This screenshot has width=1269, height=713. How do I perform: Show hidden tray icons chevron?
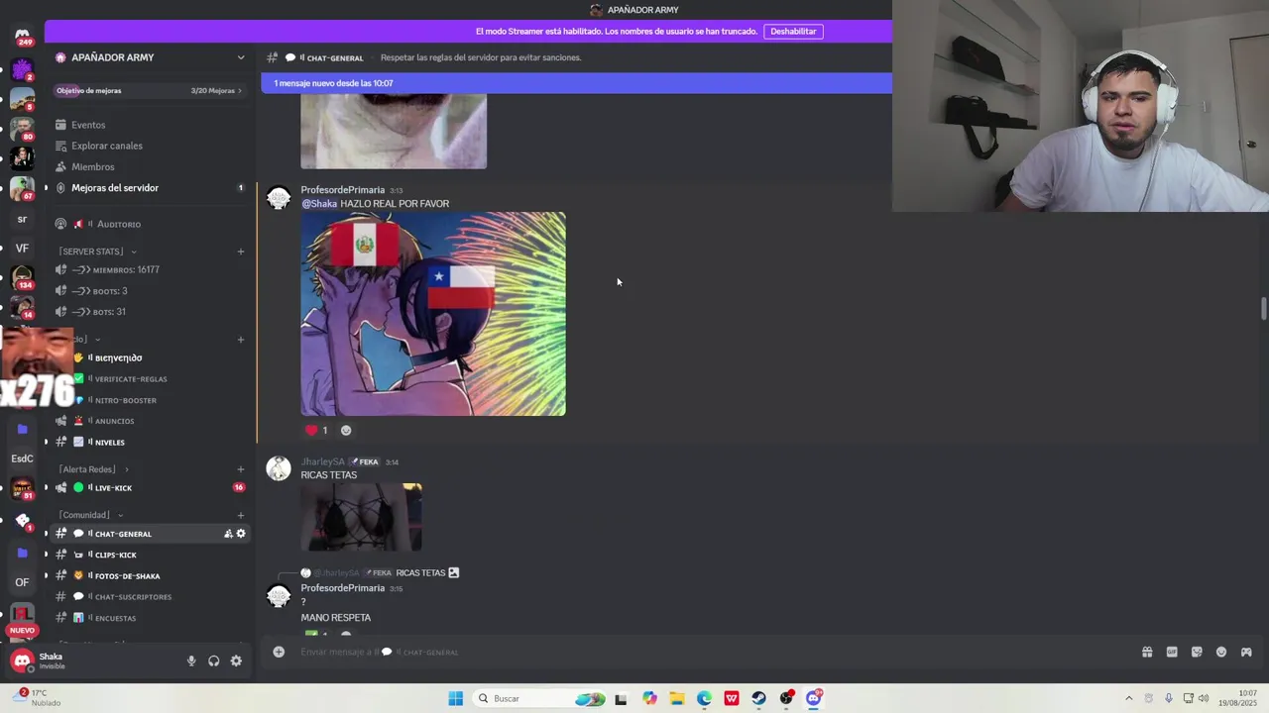[x=1128, y=698]
